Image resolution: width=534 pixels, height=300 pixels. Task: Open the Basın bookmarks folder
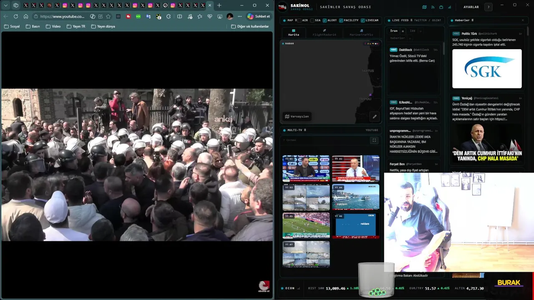coord(33,26)
